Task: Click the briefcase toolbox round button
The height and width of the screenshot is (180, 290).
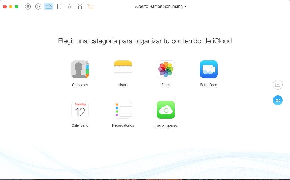Action: coord(278,85)
